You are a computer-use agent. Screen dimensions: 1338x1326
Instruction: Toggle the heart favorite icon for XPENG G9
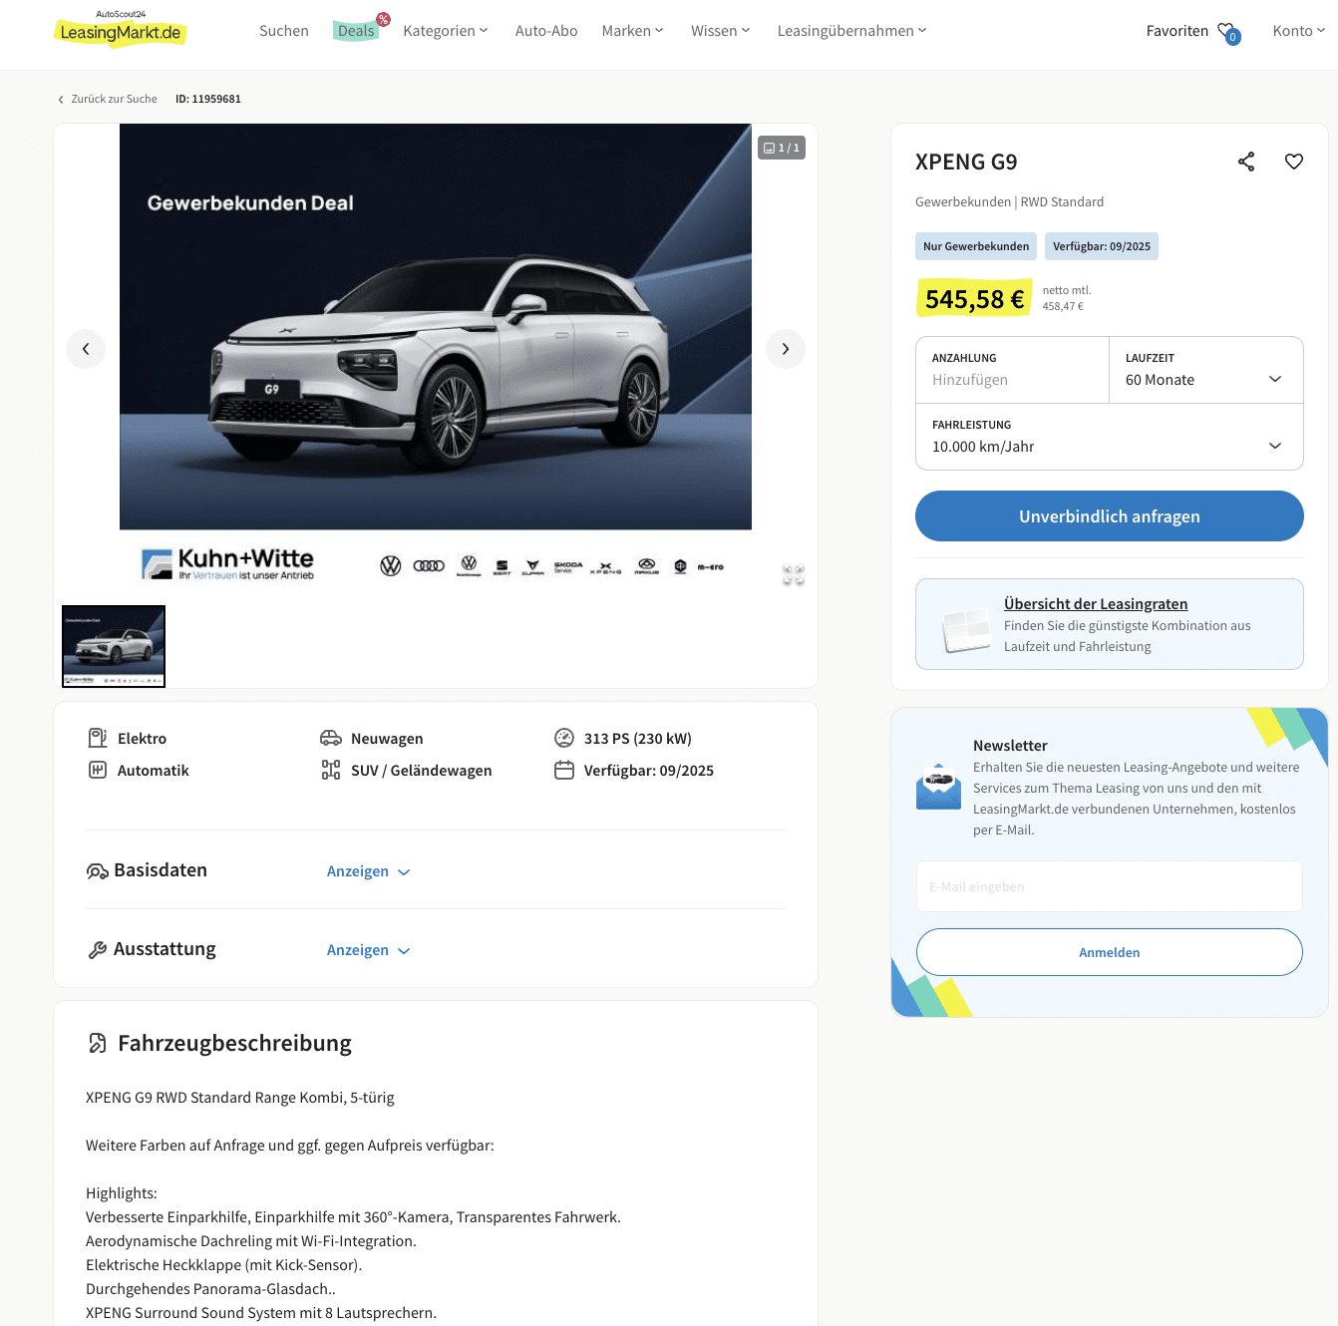(1294, 162)
